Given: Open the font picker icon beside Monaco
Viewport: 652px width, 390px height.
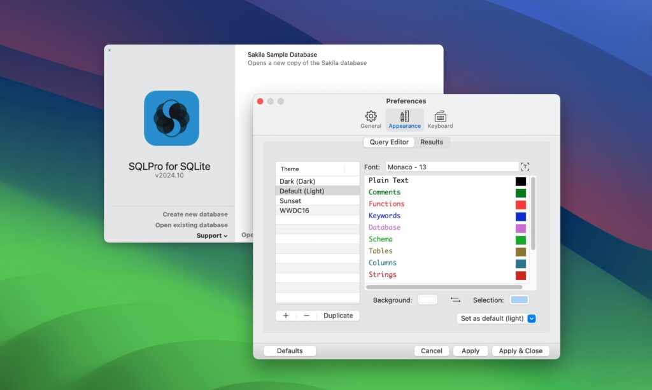Looking at the screenshot, I should [525, 166].
